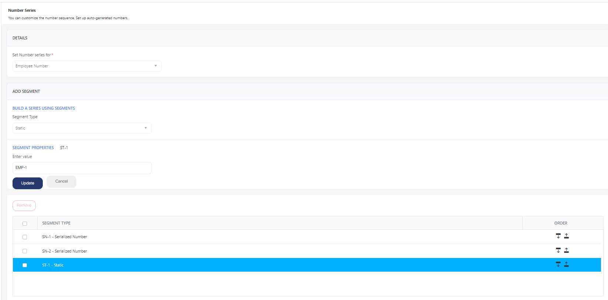Move ST-1 Static segment up
Screen dimensions: 608x300
click(566, 264)
